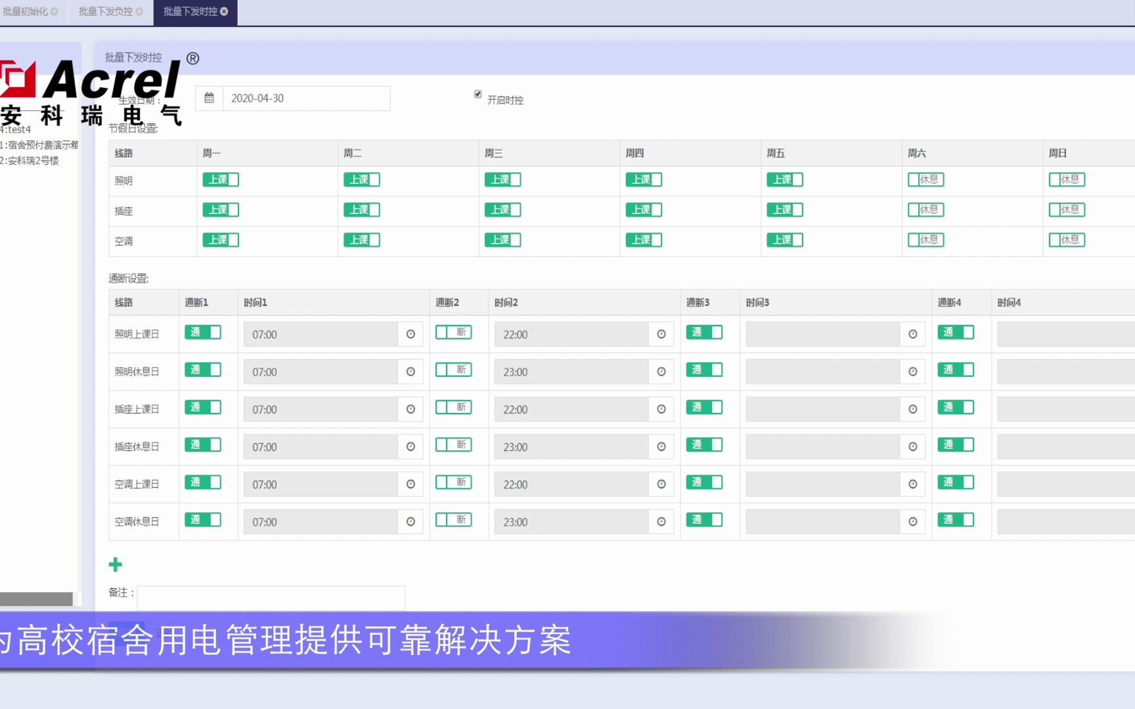Open clock picker for 空调休息日 时间2
Screen dimensions: 1135x709
pyautogui.click(x=661, y=521)
